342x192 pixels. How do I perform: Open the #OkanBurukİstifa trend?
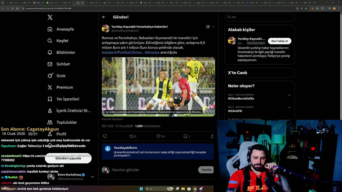pos(241,99)
